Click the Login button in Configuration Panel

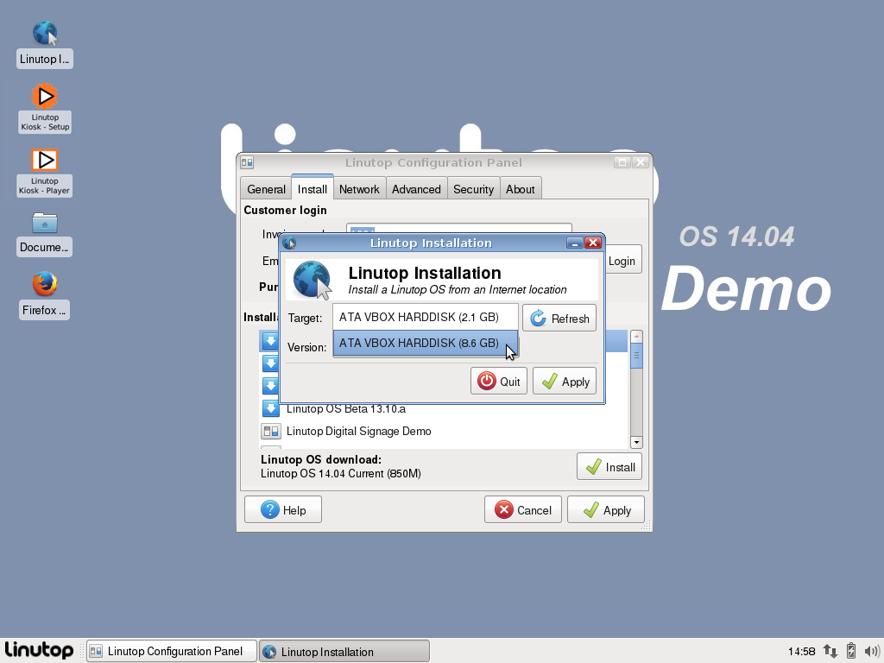[x=622, y=261]
